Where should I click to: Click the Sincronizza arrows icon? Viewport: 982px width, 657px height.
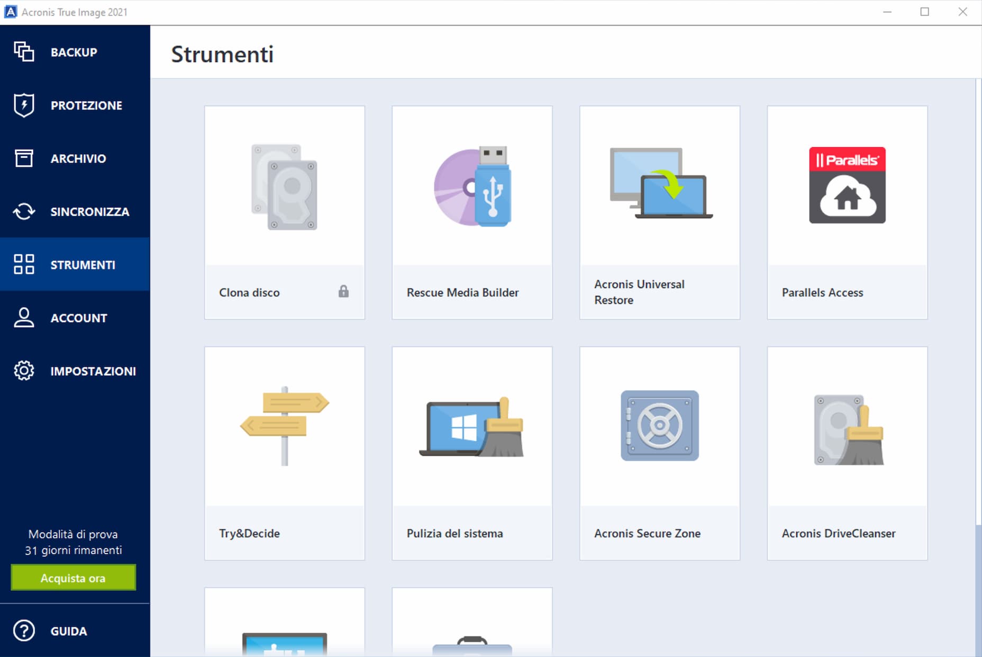click(24, 211)
